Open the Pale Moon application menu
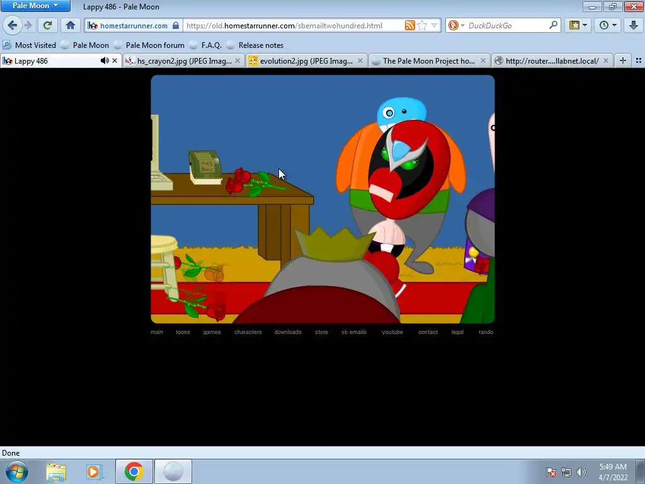The height and width of the screenshot is (484, 645). point(35,6)
